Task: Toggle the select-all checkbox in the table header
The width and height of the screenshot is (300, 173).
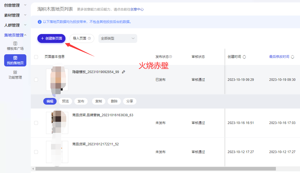Action: 36,57
